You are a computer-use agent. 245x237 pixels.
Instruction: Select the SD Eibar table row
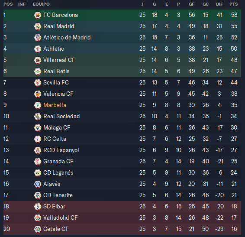[122, 207]
